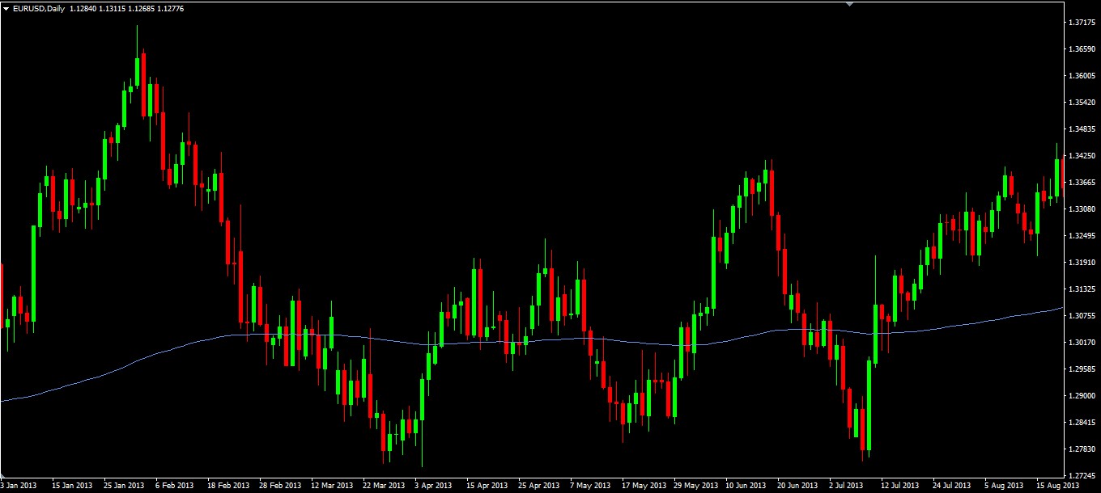Click the triangle icon beside EURUSD,Daily
The image size is (1101, 493).
pos(6,8)
